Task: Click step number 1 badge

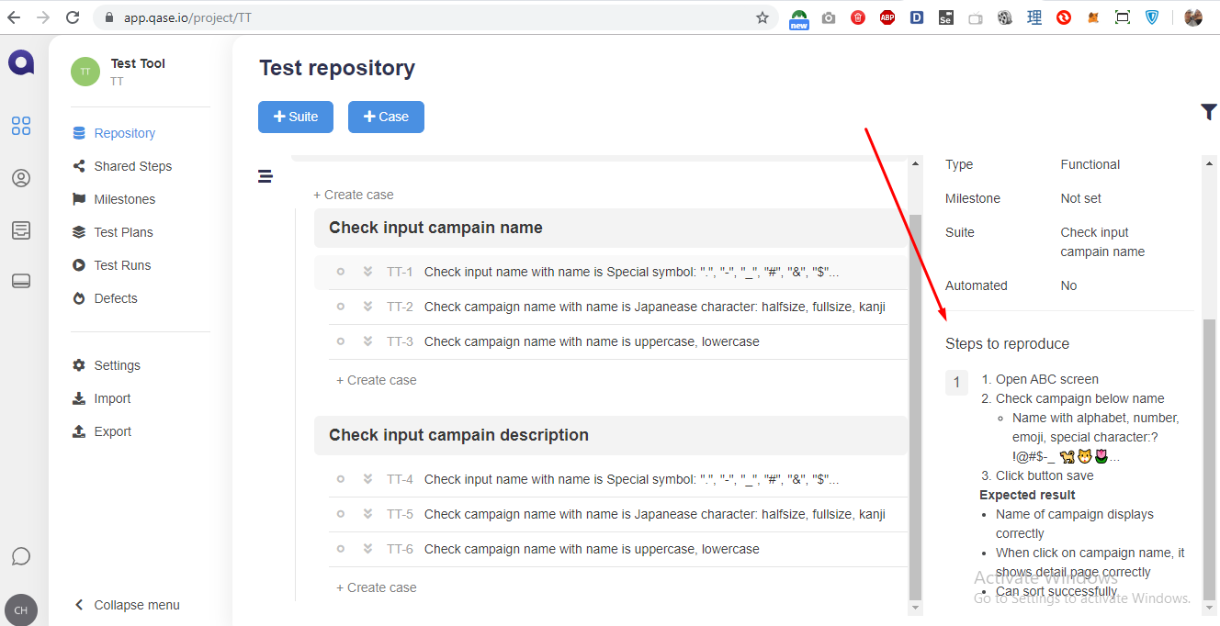Action: [956, 383]
